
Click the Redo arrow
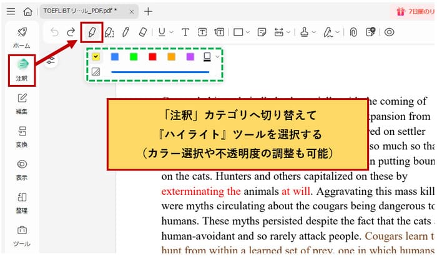71,32
